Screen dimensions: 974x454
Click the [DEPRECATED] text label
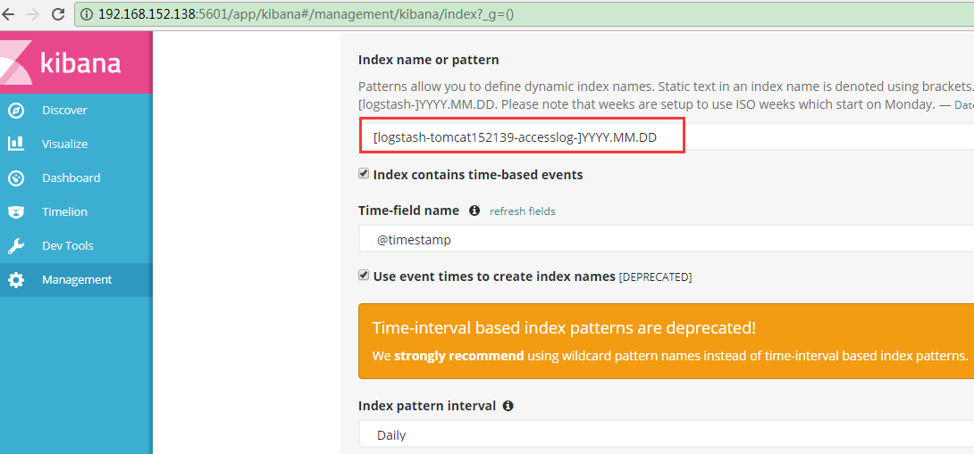(655, 277)
